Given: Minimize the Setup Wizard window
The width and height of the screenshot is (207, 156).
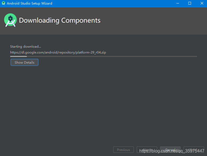Looking at the screenshot, I should pos(178,3).
